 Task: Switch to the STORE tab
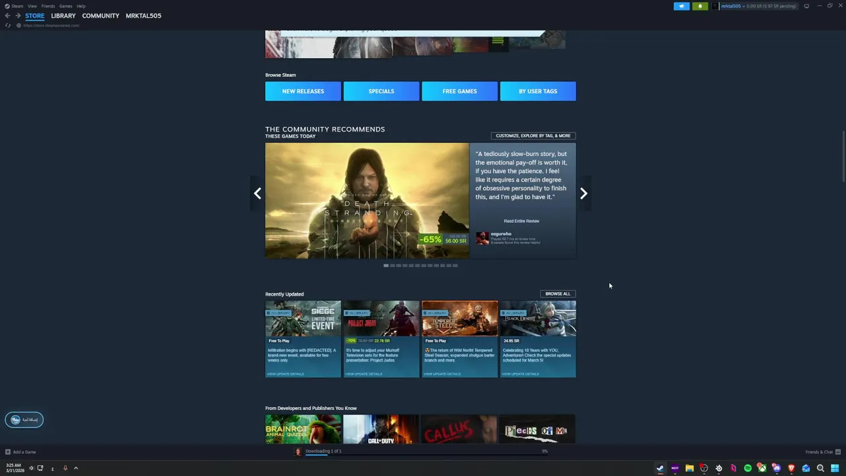point(35,16)
